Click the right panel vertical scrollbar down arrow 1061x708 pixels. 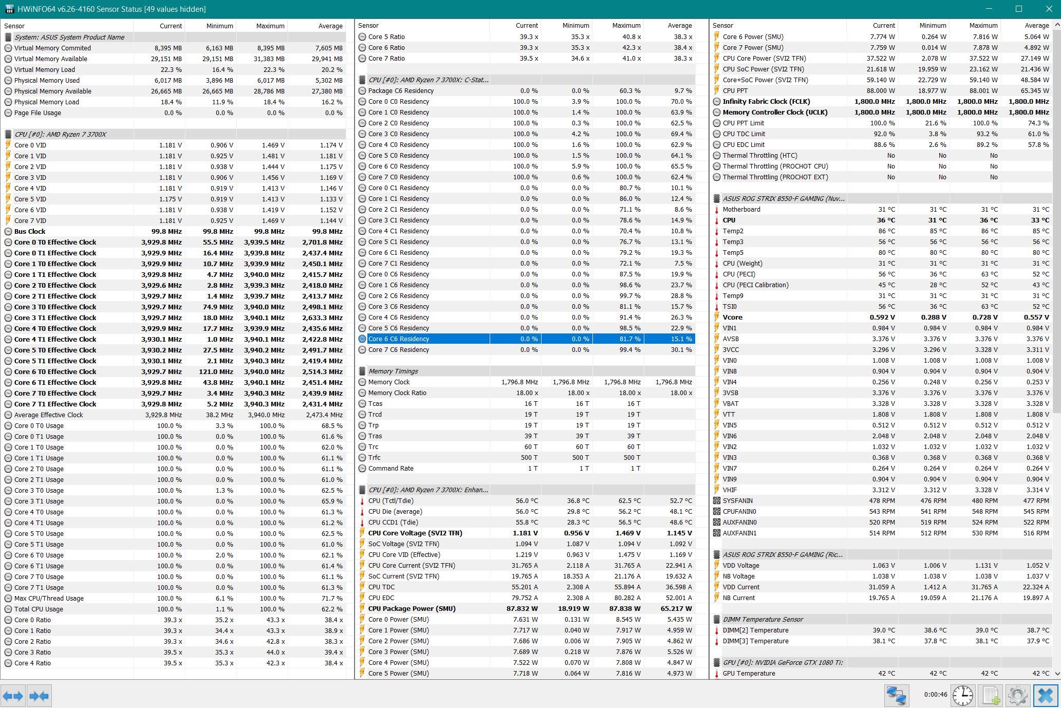pyautogui.click(x=1057, y=673)
